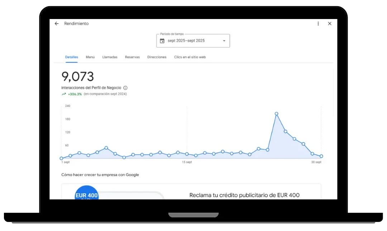Select the data point above 15 sept
Screen dimensions: 387x231
(187, 154)
